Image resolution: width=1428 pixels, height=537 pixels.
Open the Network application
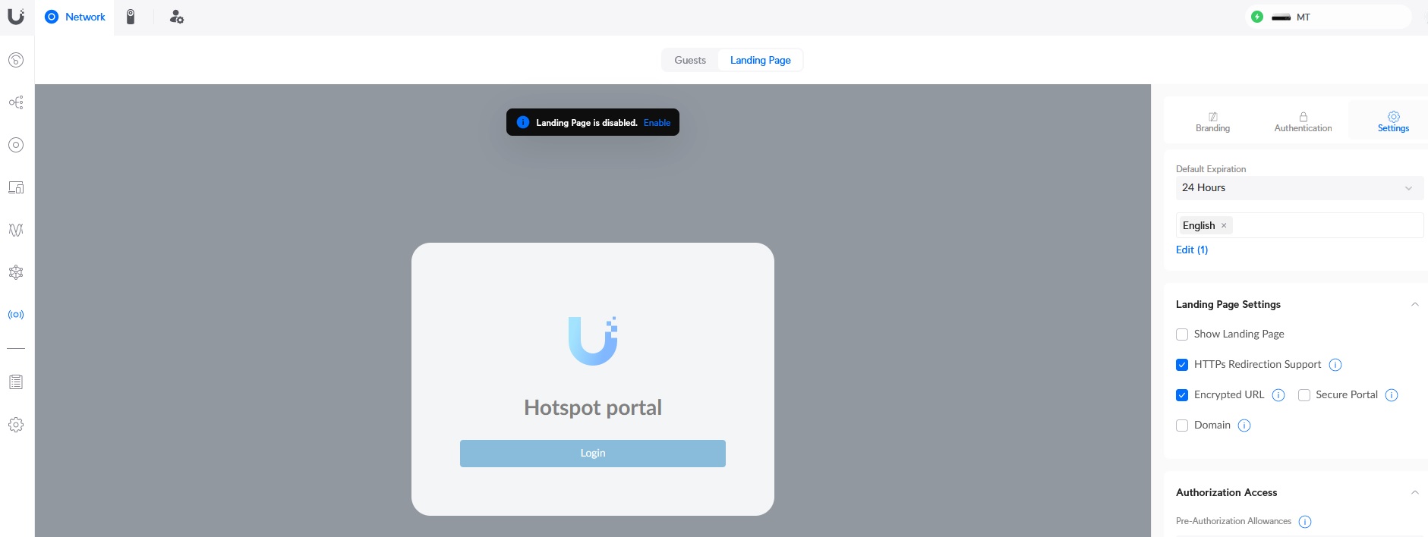pos(75,17)
